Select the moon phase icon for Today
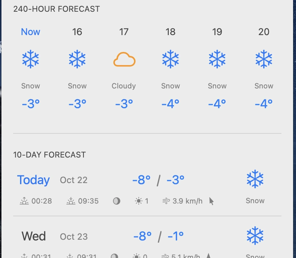296x258 pixels. click(x=116, y=201)
